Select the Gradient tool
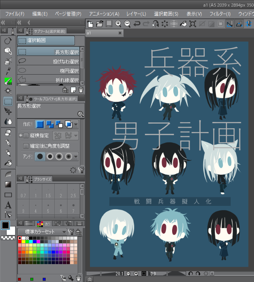This screenshot has height=282, width=254. point(8,185)
